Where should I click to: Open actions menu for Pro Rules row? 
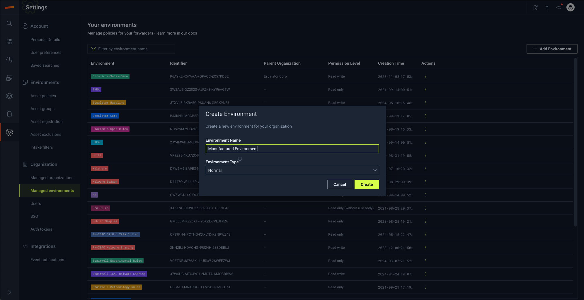coord(425,208)
